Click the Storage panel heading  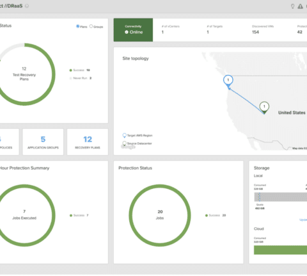point(262,168)
